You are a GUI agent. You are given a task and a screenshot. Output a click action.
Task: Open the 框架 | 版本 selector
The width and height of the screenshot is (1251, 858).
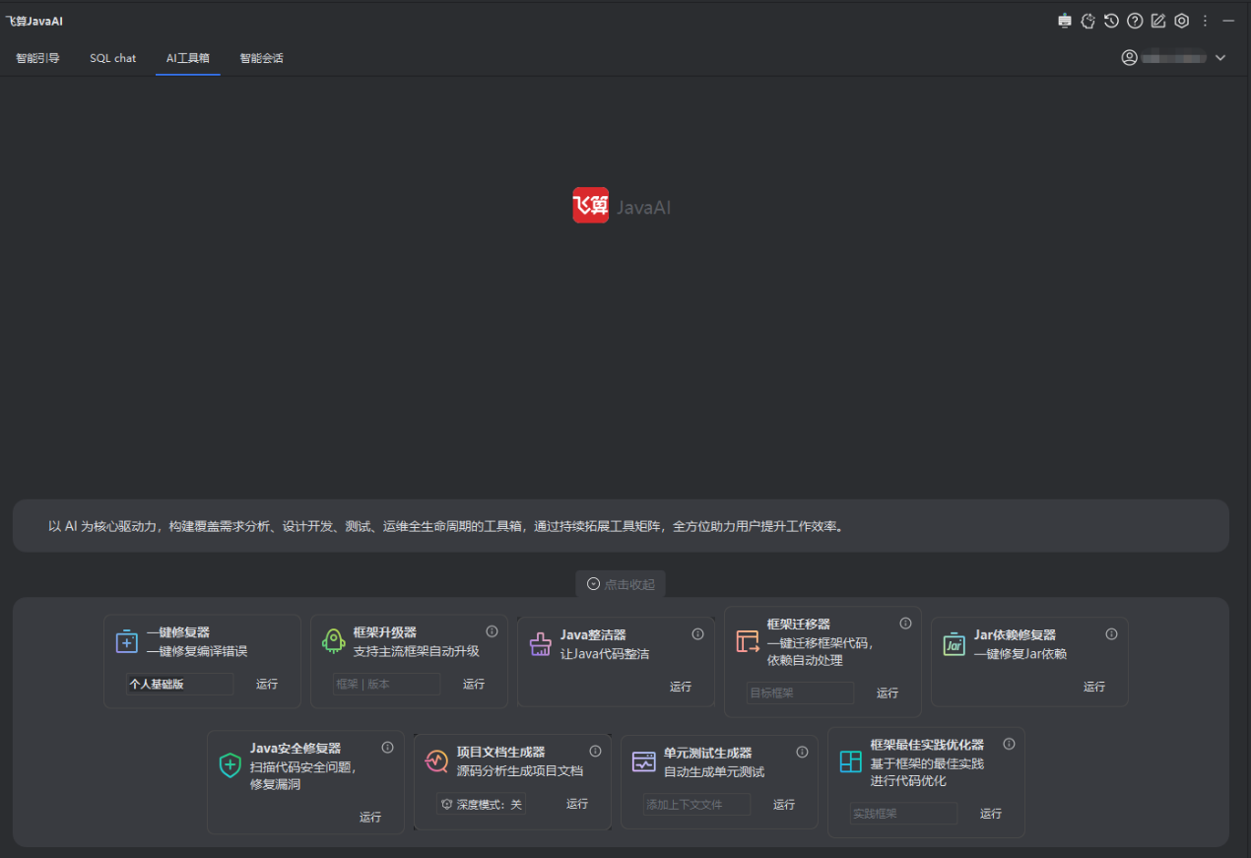pos(386,684)
